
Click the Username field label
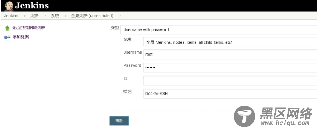pos(133,52)
